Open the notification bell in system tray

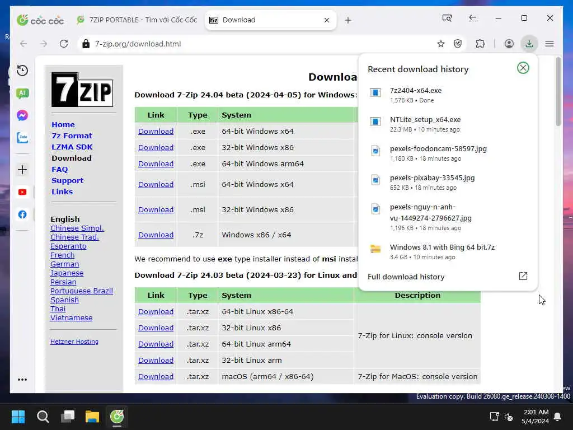(558, 417)
